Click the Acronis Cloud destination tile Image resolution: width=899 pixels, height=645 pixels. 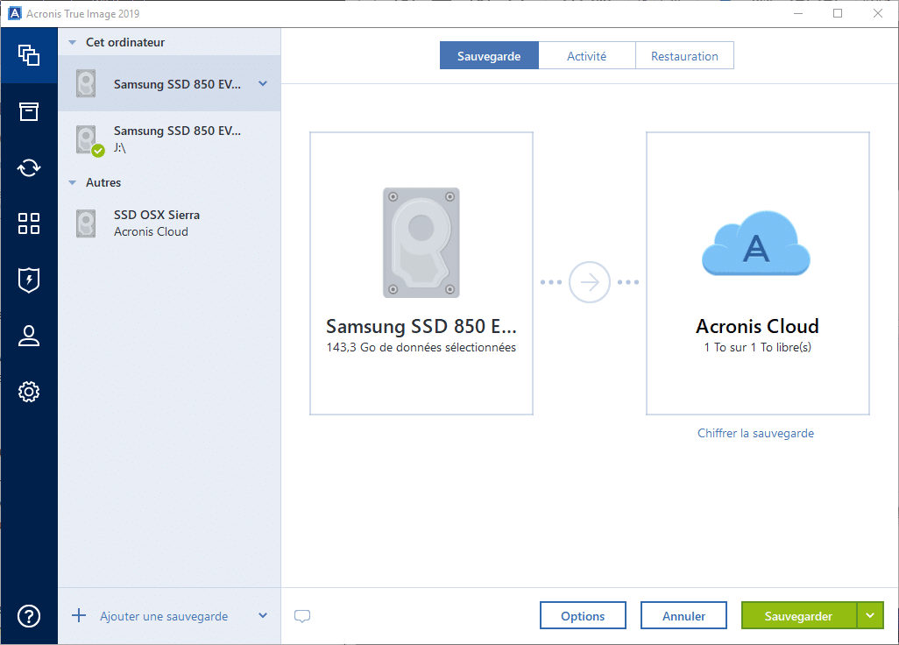[757, 273]
